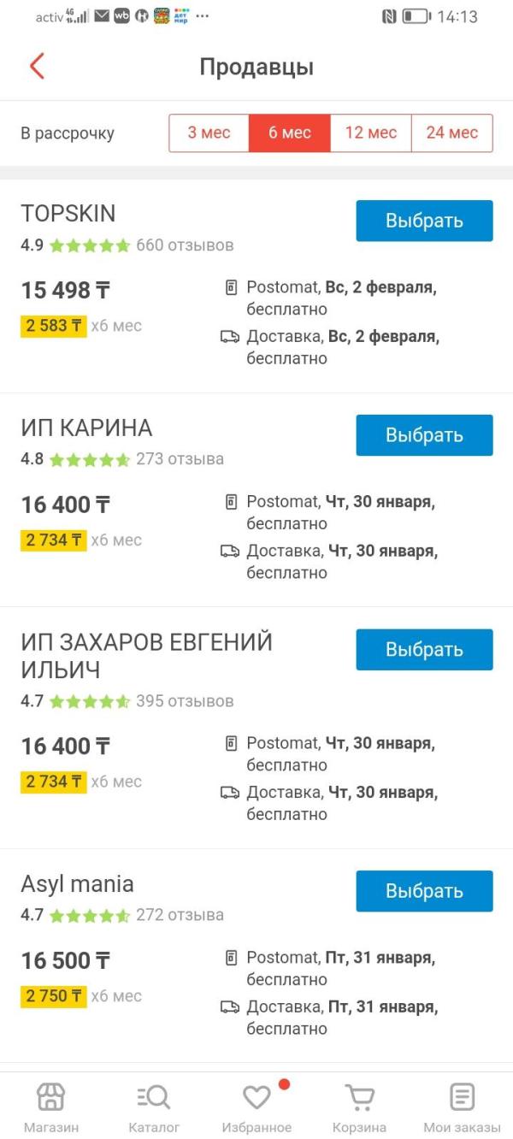
Task: Select the 24 мес installment option
Action: point(452,133)
